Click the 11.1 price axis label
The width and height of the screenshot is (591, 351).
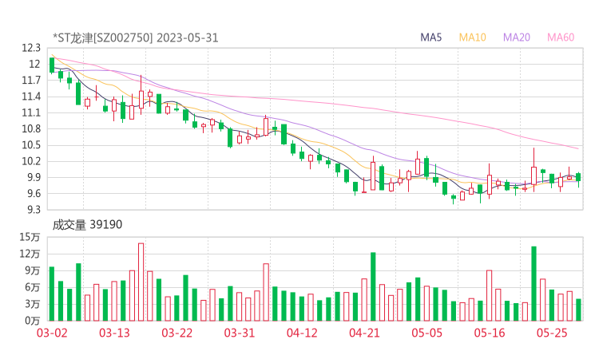tap(31, 112)
